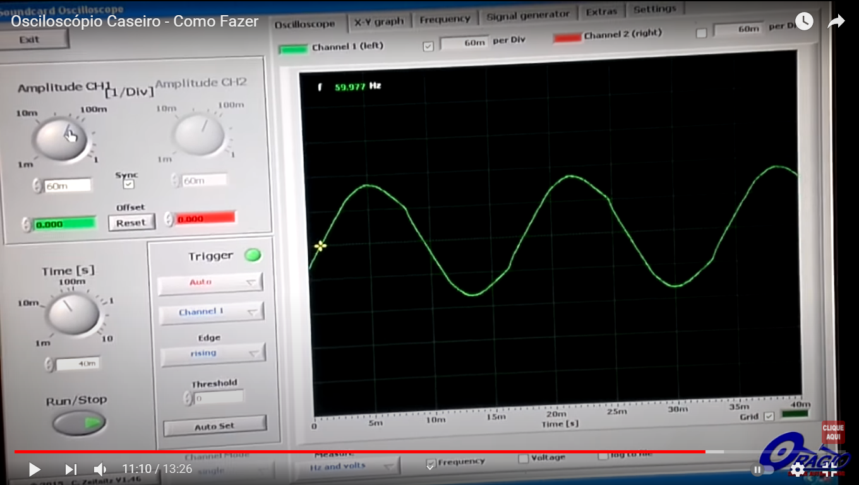Open the Trigger Channel 1 dropdown
The image size is (859, 485).
pos(211,312)
